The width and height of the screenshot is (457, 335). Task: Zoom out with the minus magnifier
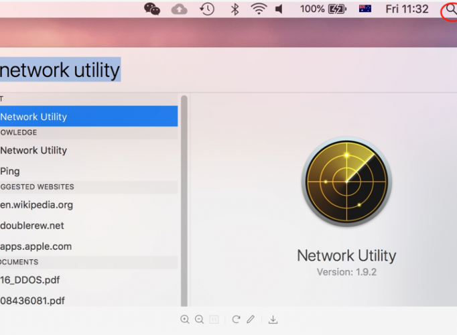point(200,320)
